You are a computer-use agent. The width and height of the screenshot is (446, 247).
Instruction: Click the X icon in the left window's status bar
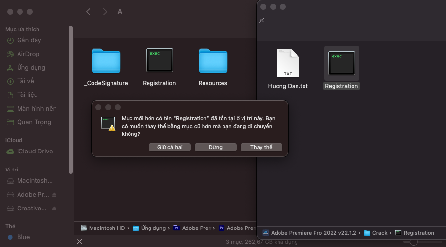point(80,242)
